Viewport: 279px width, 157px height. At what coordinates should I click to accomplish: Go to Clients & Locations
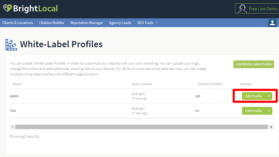tap(18, 23)
